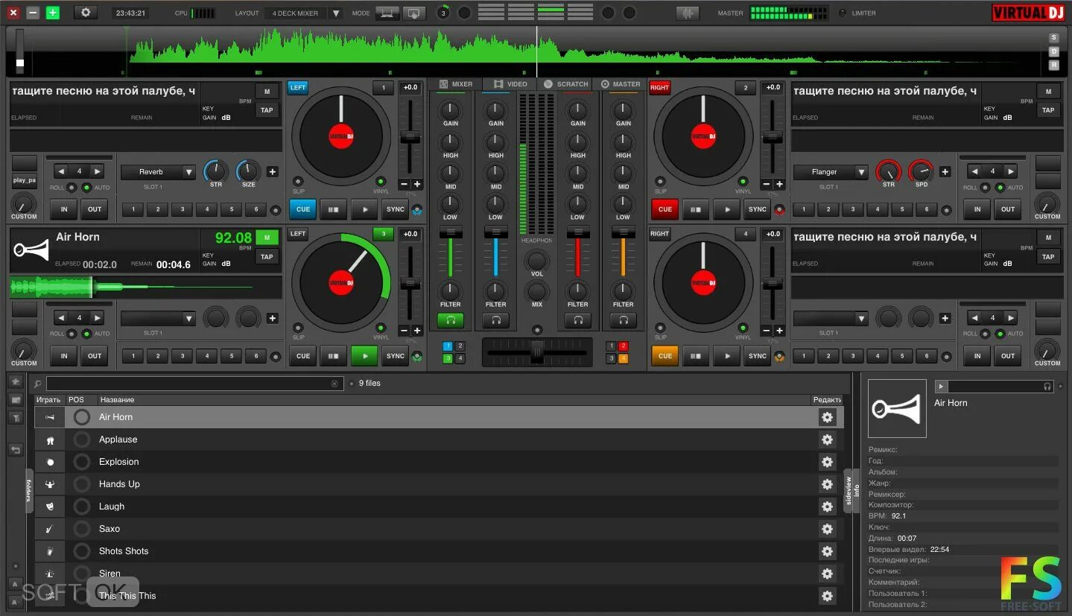Toggle headphone cue on the red mixer channel
This screenshot has width=1072, height=616.
578,320
